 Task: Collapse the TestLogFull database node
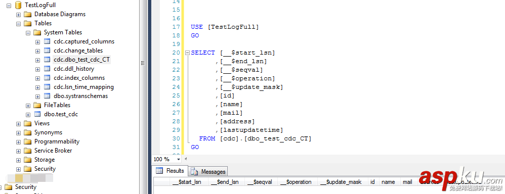9,5
